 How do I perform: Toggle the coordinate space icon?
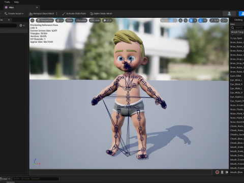click(x=180, y=20)
